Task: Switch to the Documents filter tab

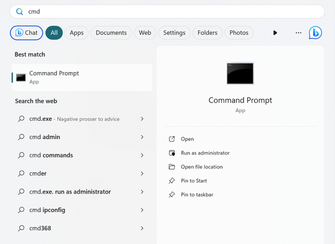Action: pyautogui.click(x=111, y=33)
